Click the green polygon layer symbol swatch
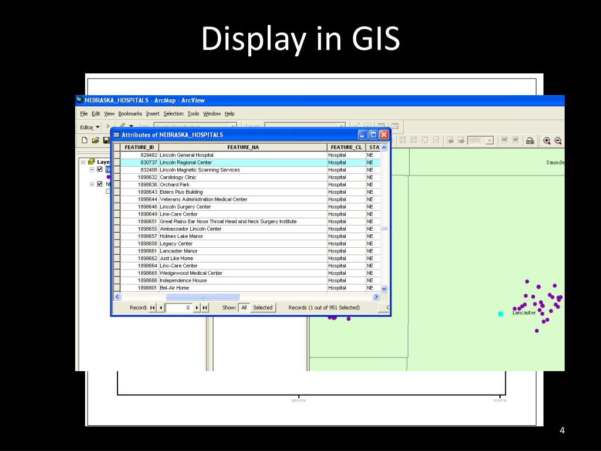 [x=108, y=191]
